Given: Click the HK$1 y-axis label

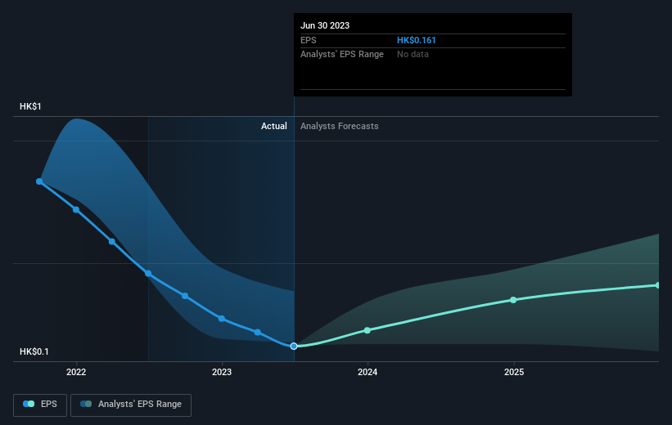Looking at the screenshot, I should point(30,106).
